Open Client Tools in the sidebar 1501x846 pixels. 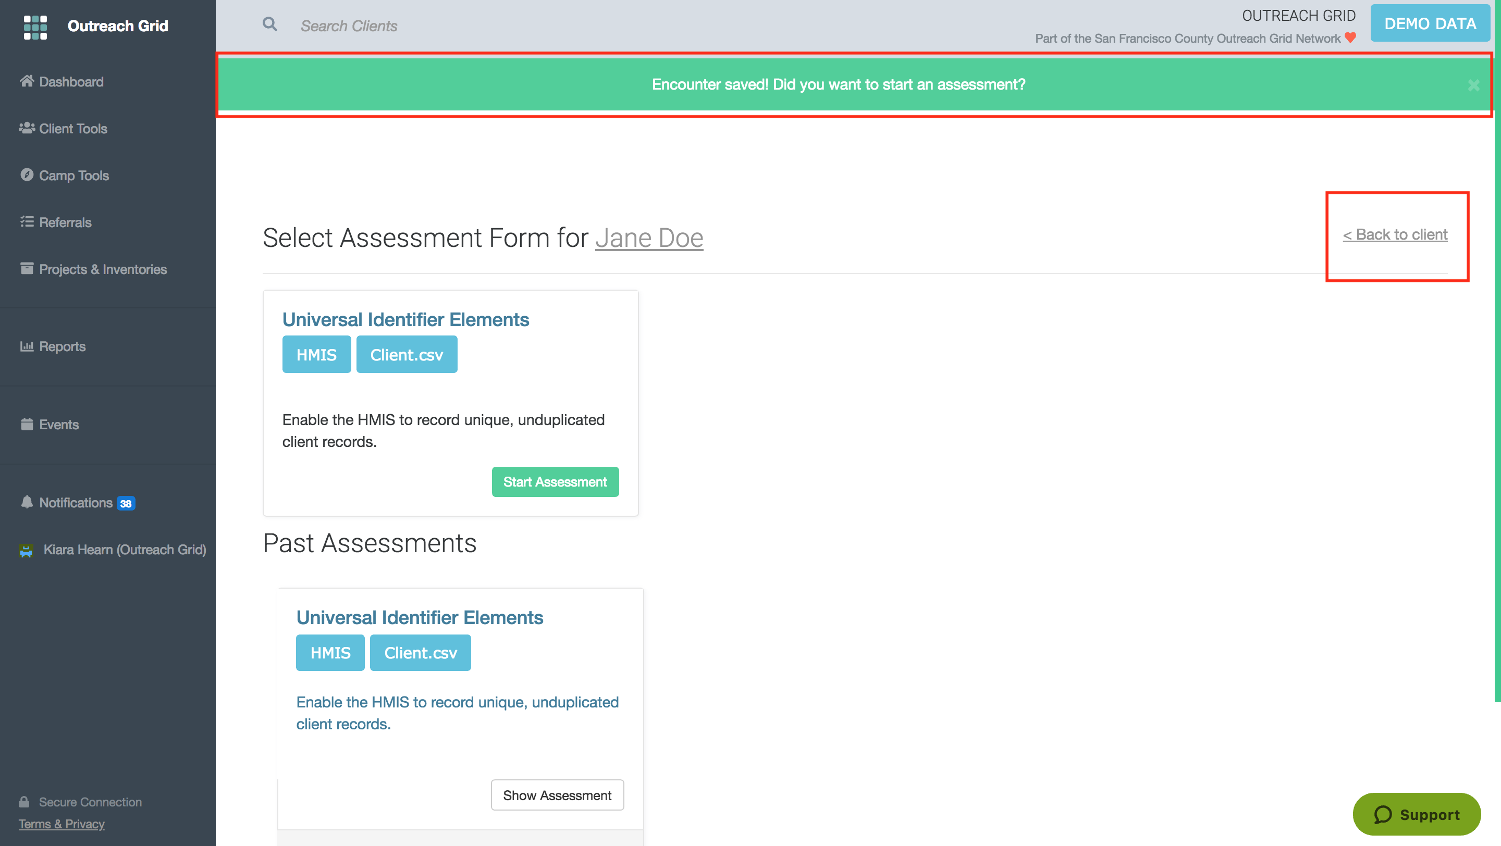pyautogui.click(x=73, y=129)
